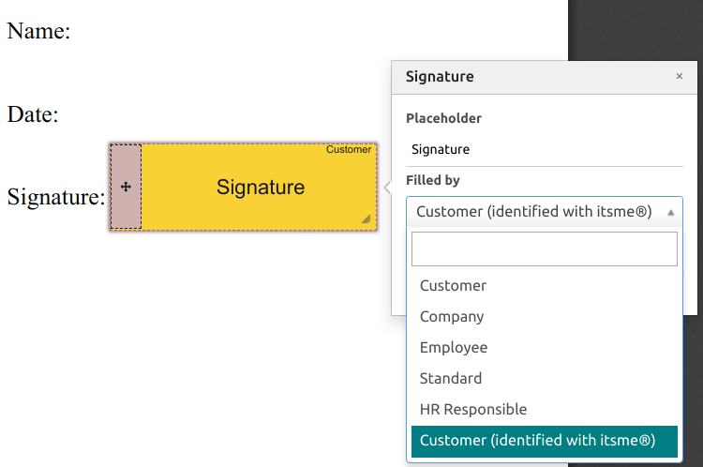Choose HR Responsible from the list
Image resolution: width=703 pixels, height=467 pixels.
(473, 409)
